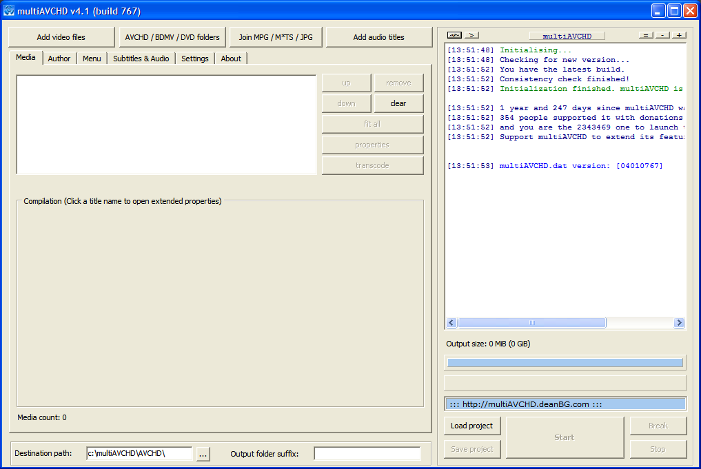Open the Author tab

coord(59,59)
